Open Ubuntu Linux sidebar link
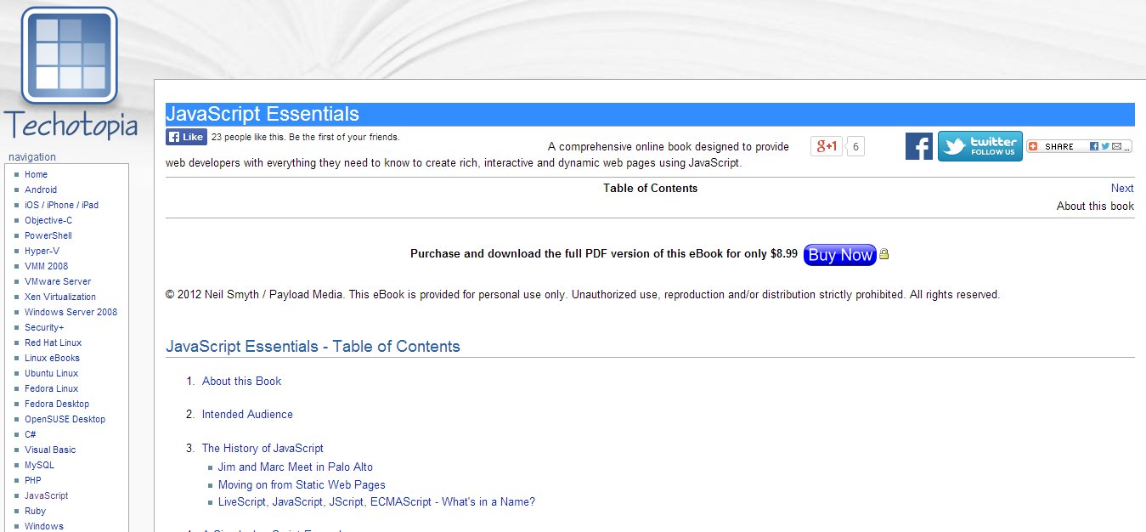The width and height of the screenshot is (1146, 532). [51, 374]
